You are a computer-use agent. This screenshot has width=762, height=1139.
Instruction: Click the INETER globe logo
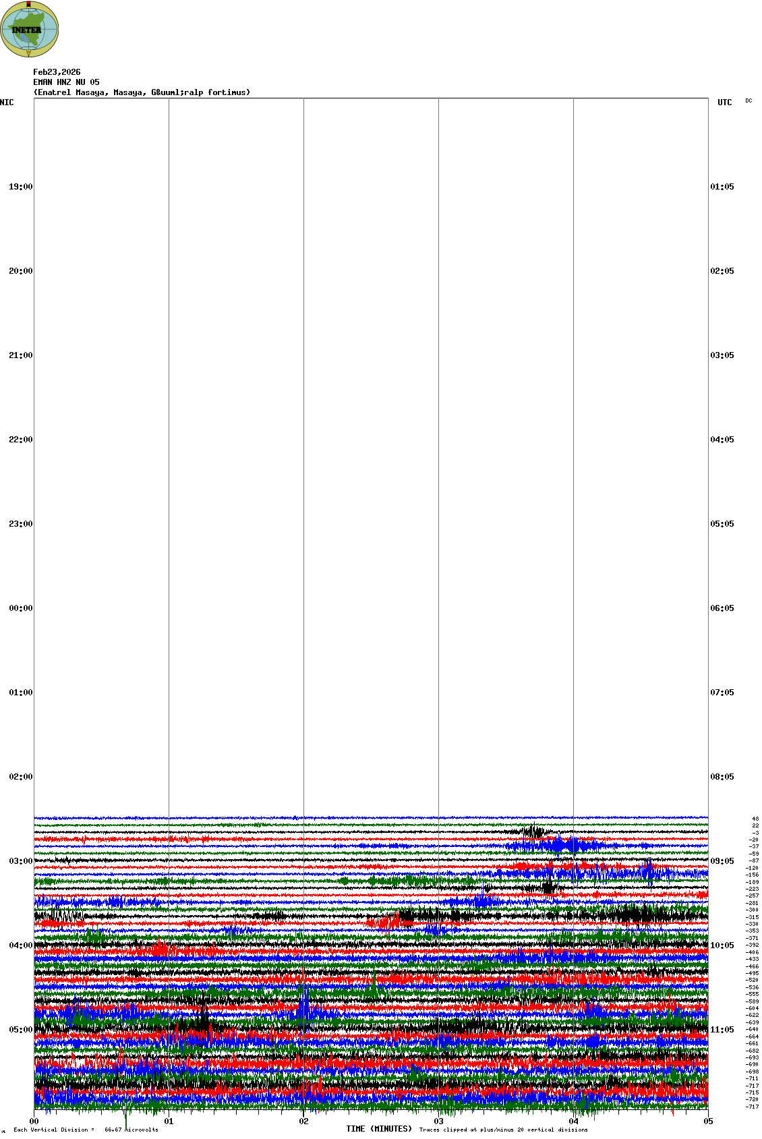point(29,30)
